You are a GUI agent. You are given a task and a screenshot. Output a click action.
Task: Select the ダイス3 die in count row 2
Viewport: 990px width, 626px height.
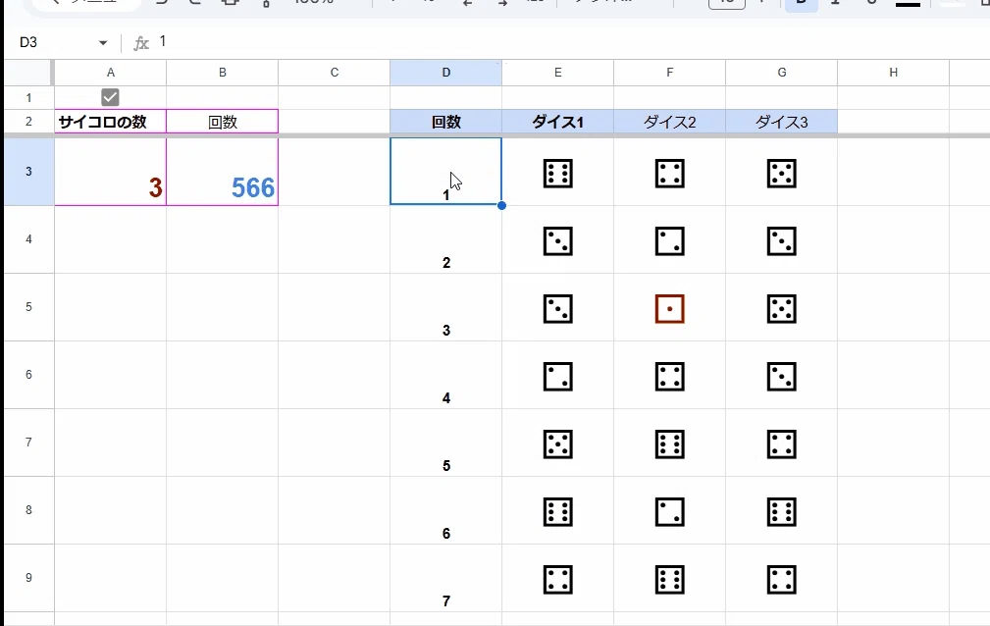(x=782, y=241)
